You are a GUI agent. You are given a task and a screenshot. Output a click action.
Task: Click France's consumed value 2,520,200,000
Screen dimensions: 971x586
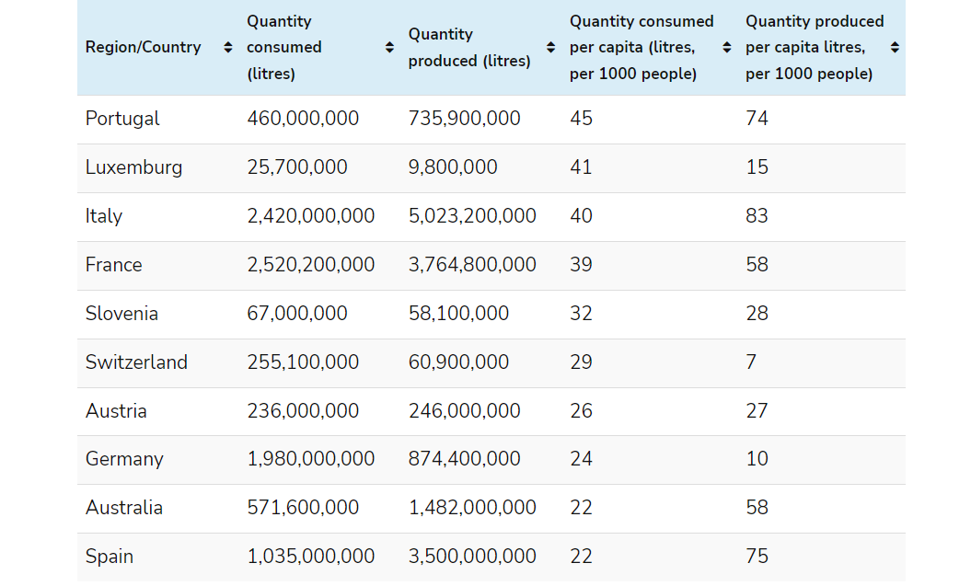[x=311, y=265]
